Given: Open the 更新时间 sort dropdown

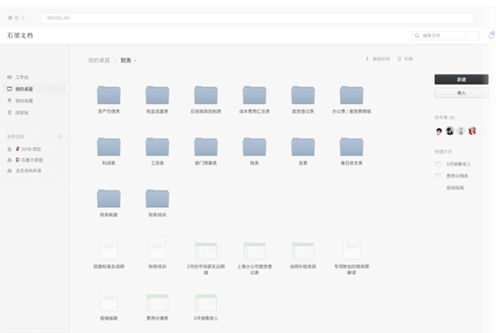Looking at the screenshot, I should click(x=378, y=59).
